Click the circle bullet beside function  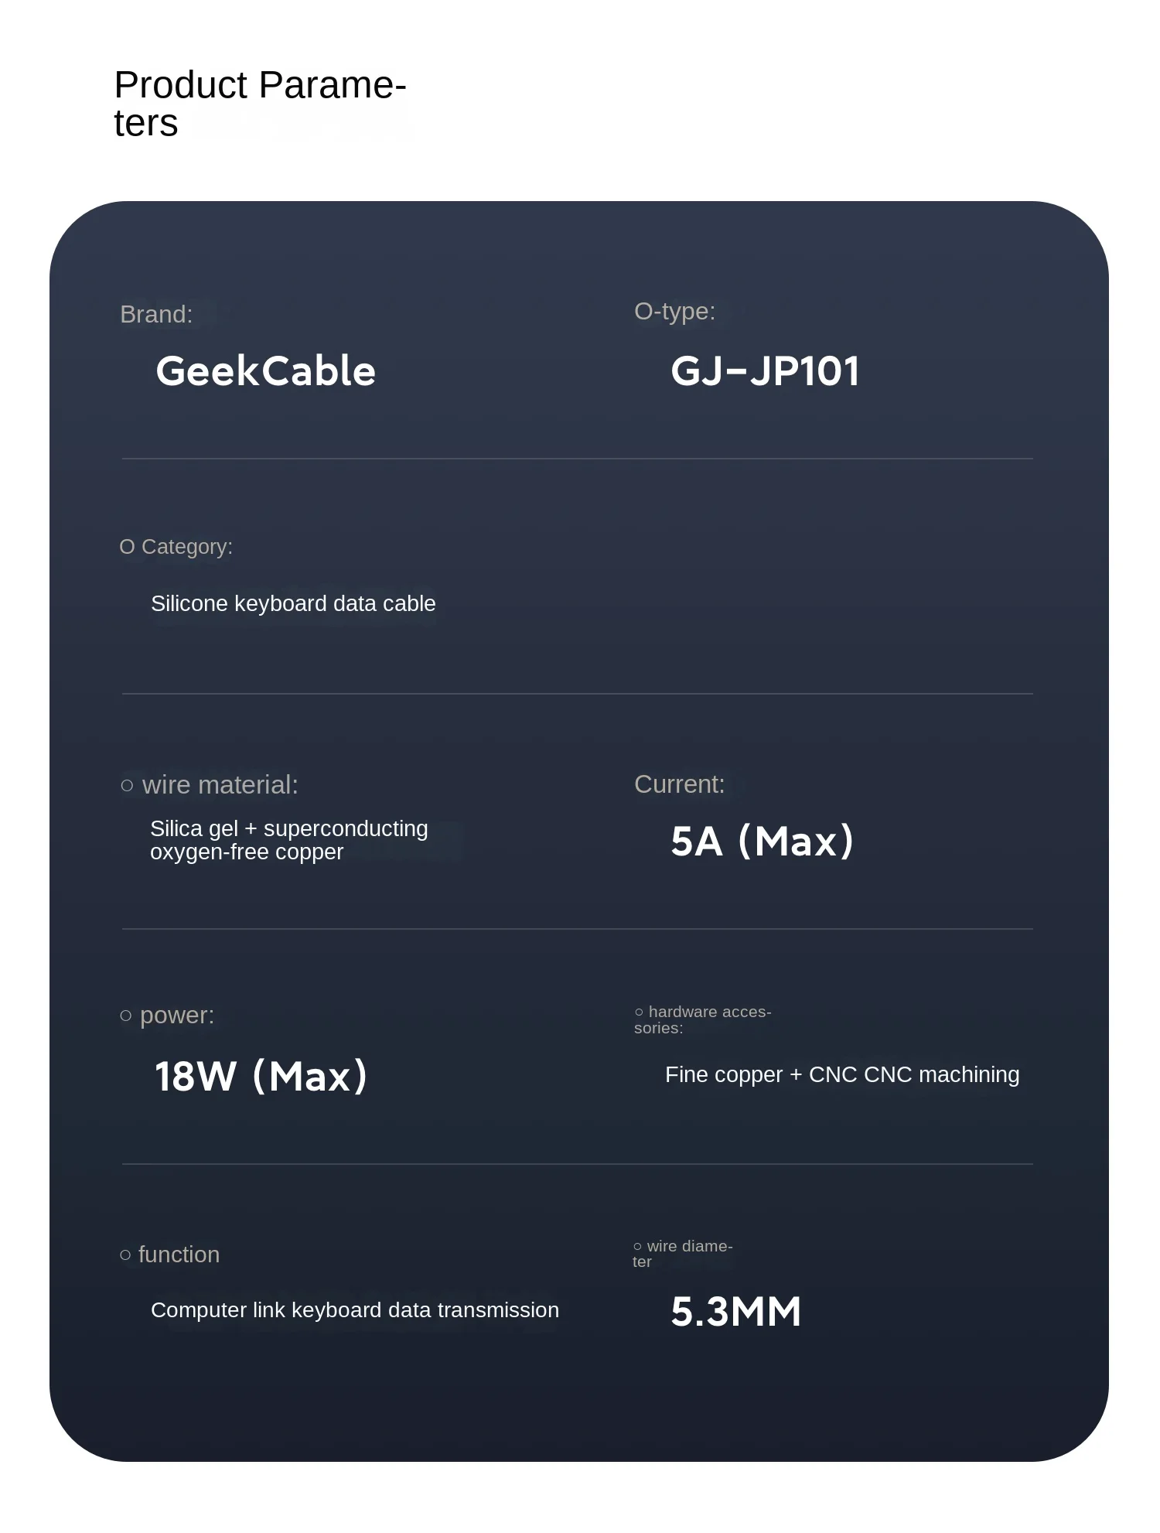(125, 1255)
